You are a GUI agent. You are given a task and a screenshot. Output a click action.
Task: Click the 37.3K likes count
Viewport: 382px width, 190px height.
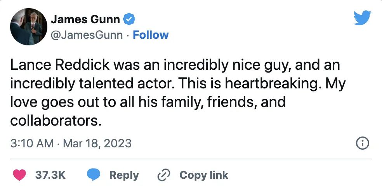50,175
